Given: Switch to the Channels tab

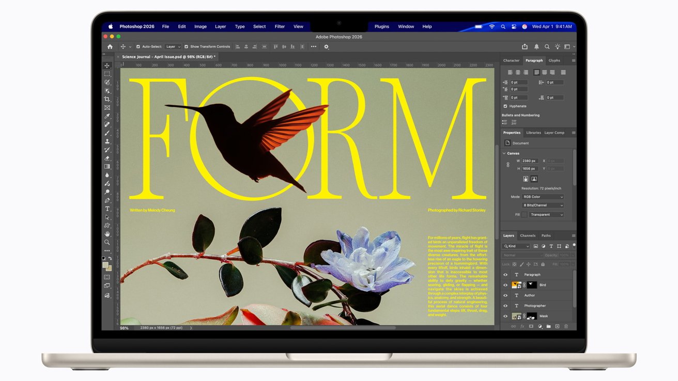Looking at the screenshot, I should (528, 235).
